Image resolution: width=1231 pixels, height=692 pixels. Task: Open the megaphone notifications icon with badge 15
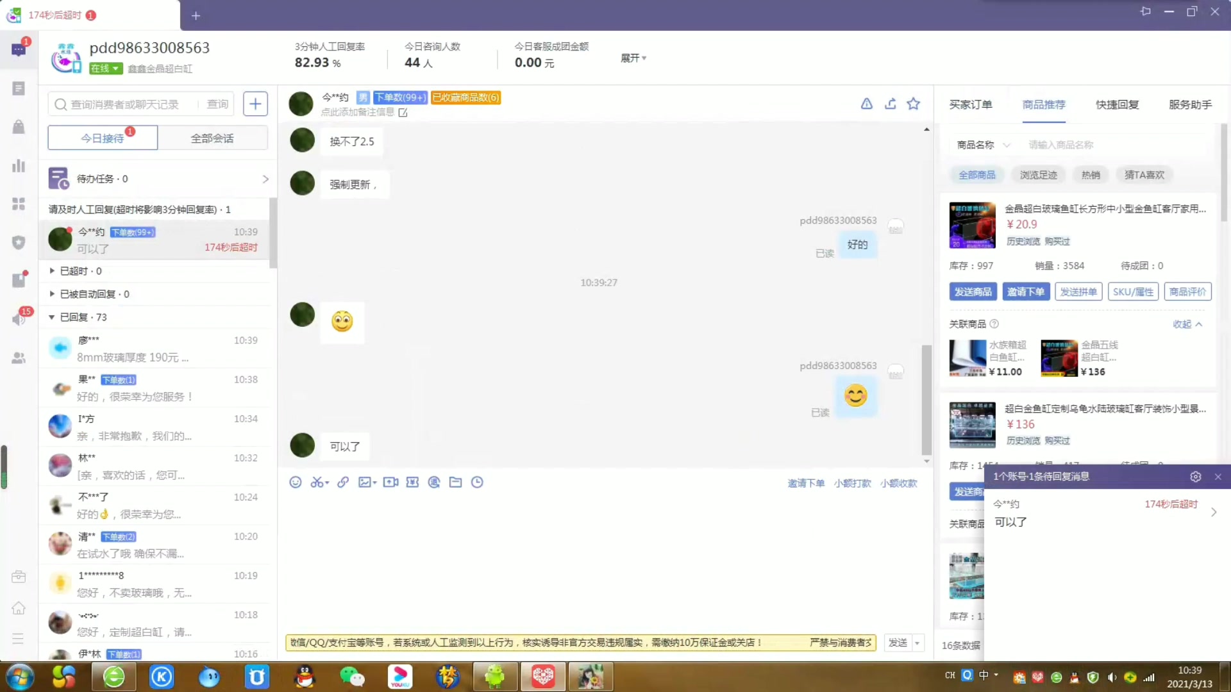pos(19,318)
